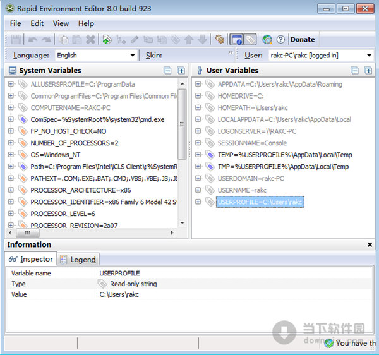Screen dimensions: 379x355
Task: Click the Copy toolbar icon
Action: [64, 39]
